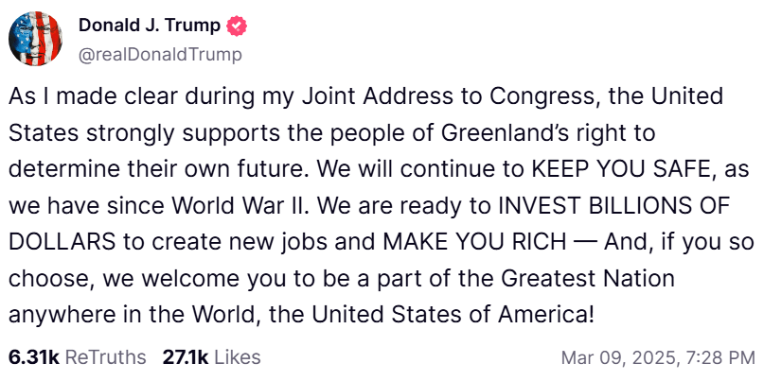Viewport: 764px width, 381px height.
Task: Click the @realDonaldTrump handle
Action: 160,55
